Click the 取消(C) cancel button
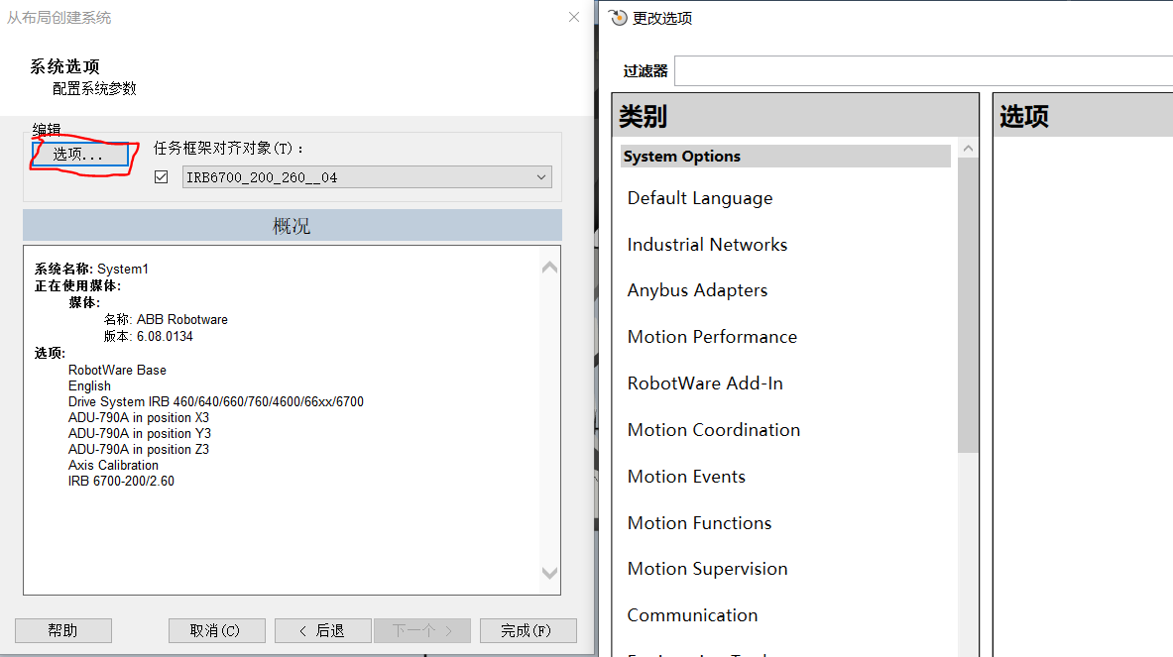The height and width of the screenshot is (657, 1173). (x=216, y=631)
